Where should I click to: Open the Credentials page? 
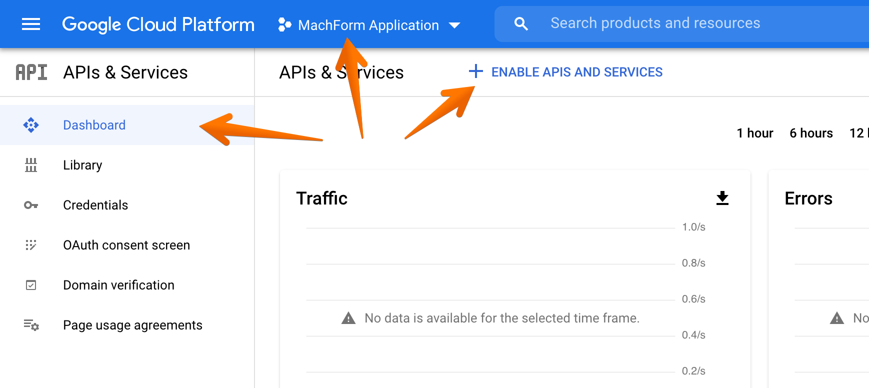click(x=127, y=205)
